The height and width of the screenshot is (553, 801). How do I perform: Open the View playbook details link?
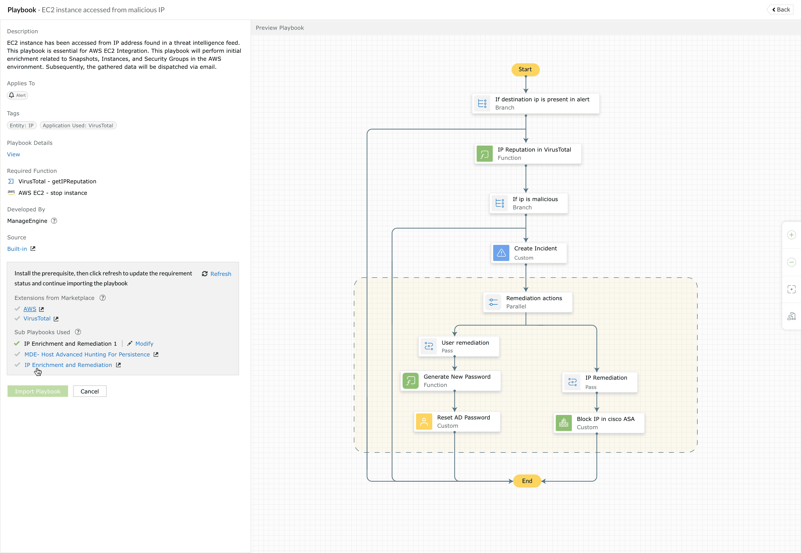click(14, 155)
